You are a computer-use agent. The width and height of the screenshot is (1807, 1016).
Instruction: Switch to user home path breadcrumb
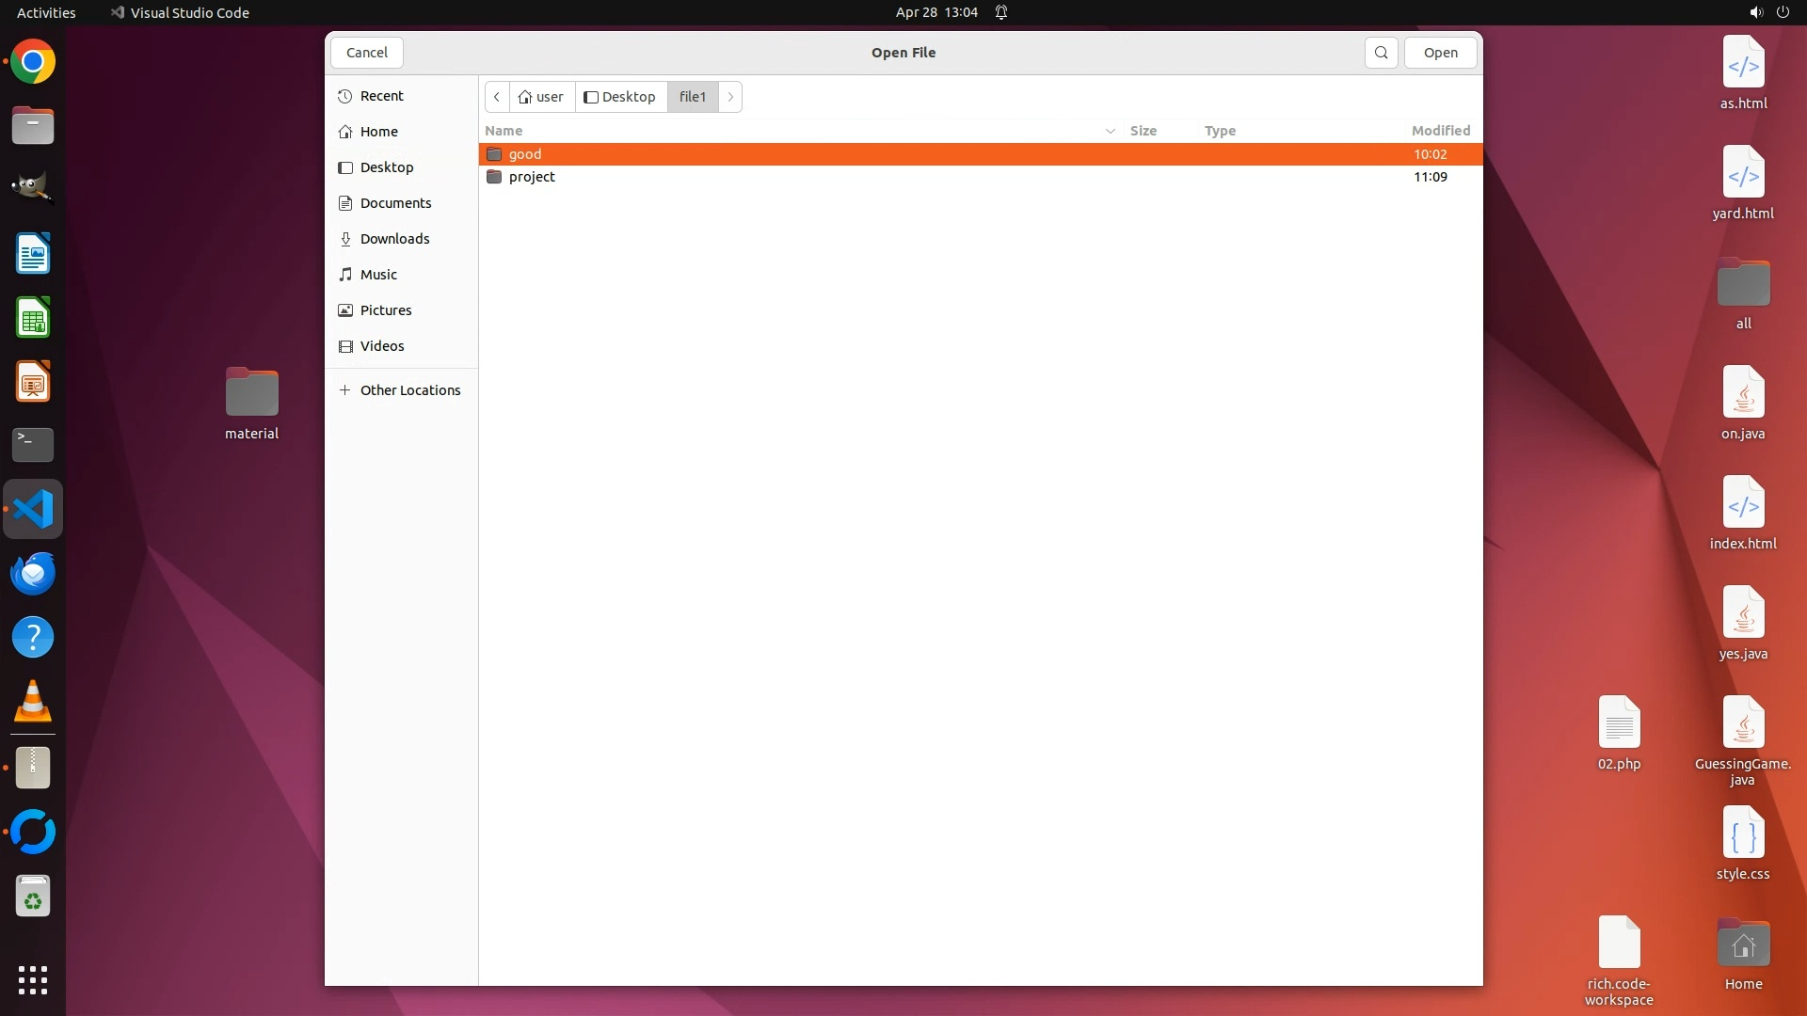click(541, 97)
